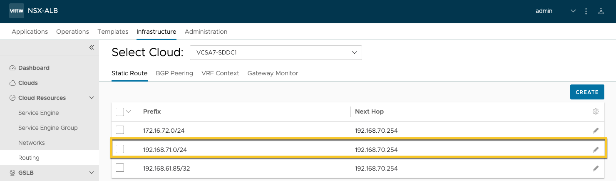
Task: Sort by the Prefix column header
Action: click(152, 112)
